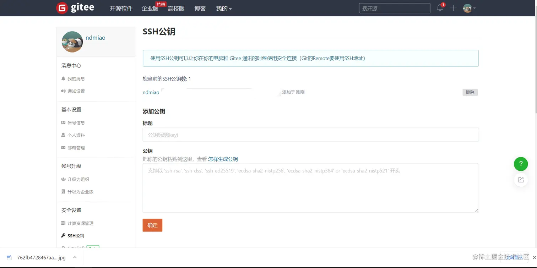Delete the ndmiao SSH key
Viewport: 537px width, 268px height.
(x=470, y=92)
